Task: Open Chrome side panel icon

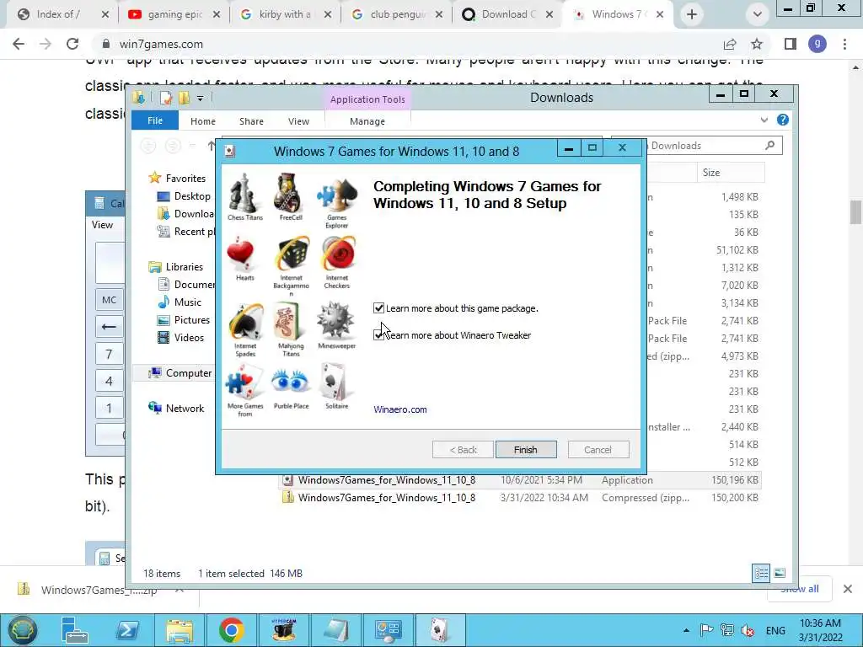Action: tap(791, 44)
